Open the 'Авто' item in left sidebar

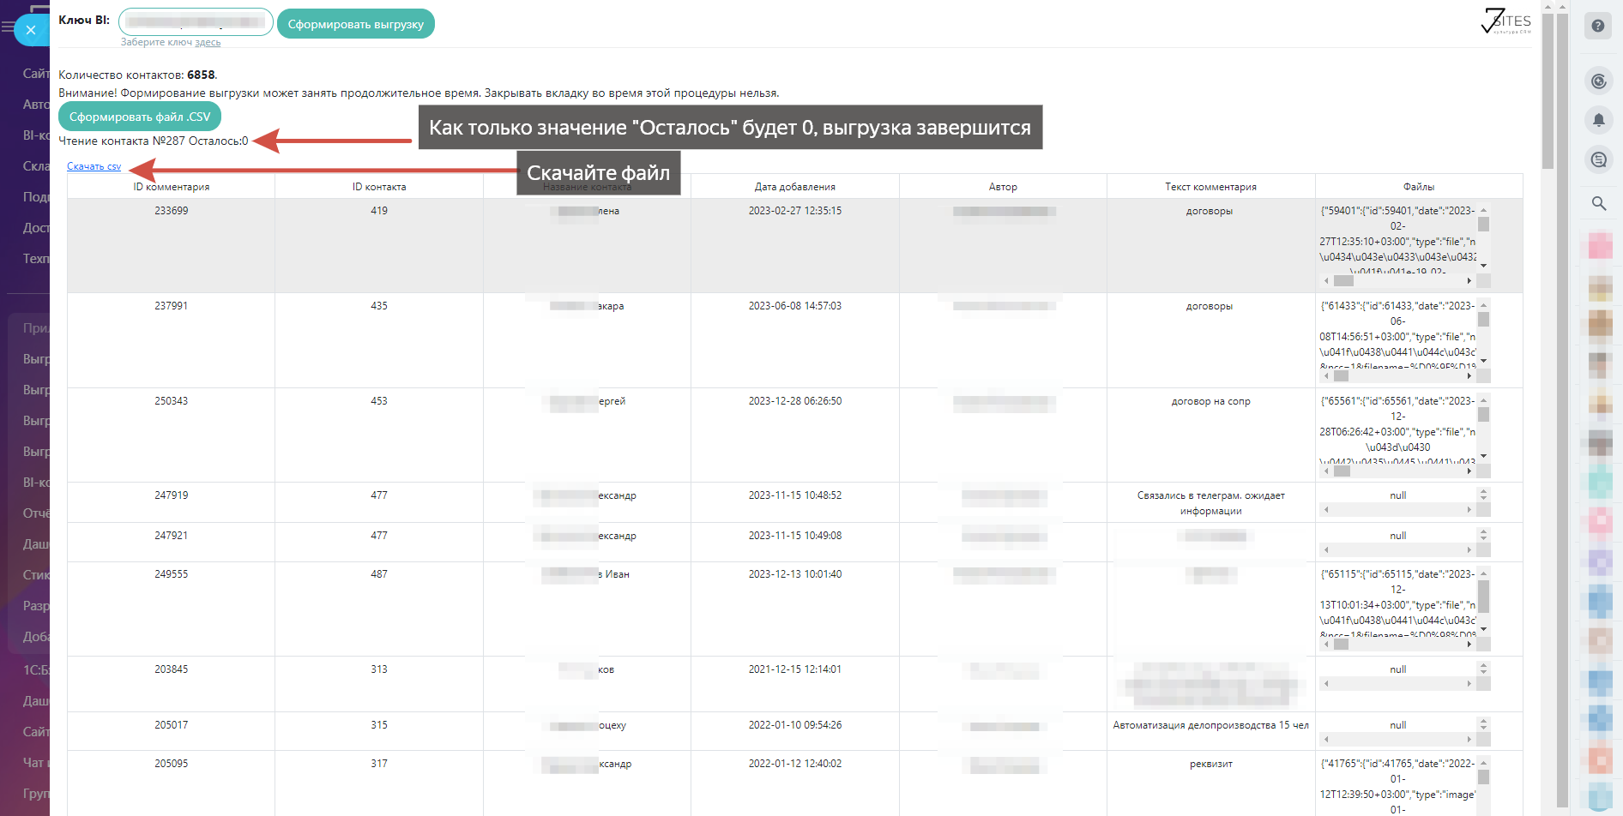click(x=35, y=105)
